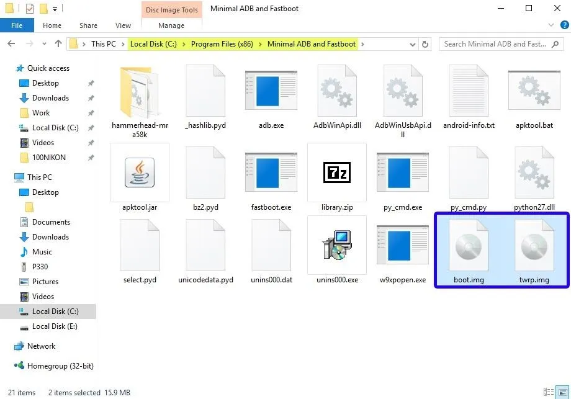Select the adb.exe application icon
The height and width of the screenshot is (399, 571).
(271, 90)
